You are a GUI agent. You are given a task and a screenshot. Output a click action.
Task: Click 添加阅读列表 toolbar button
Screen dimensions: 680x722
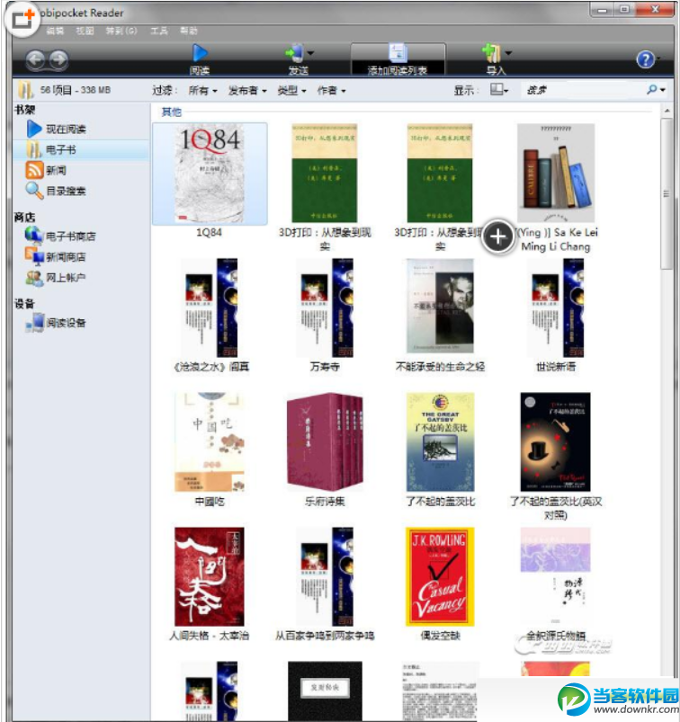tap(398, 59)
